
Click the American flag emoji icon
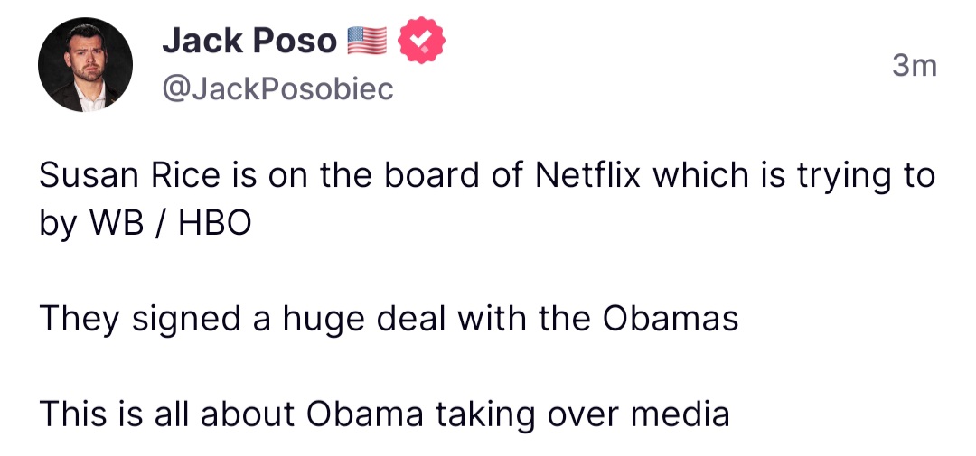367,40
